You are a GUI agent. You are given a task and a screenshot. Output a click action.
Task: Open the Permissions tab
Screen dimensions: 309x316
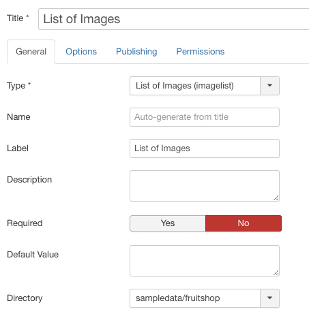click(201, 52)
